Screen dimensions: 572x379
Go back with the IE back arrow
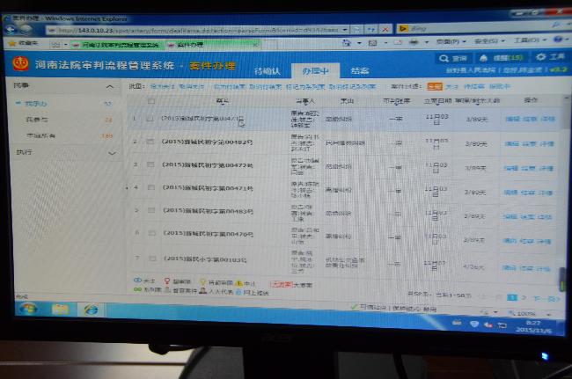coord(11,30)
